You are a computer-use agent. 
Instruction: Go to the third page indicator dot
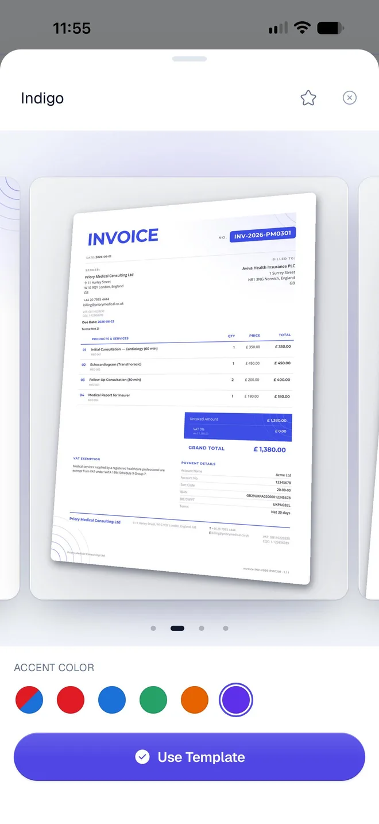202,628
